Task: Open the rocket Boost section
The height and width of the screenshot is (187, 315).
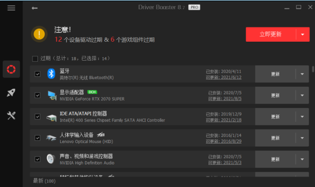Action: tap(11, 93)
